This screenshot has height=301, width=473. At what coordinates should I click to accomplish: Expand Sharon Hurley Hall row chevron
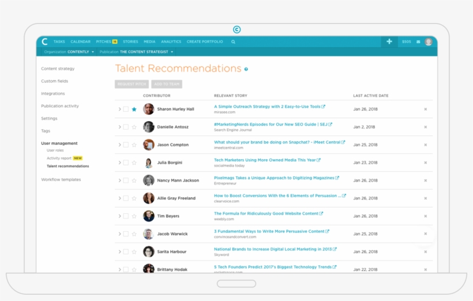119,109
